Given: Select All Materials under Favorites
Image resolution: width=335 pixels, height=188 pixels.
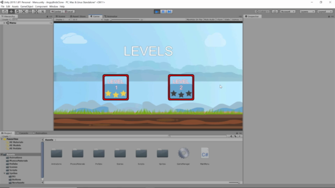Looking at the screenshot, I should (x=15, y=142).
